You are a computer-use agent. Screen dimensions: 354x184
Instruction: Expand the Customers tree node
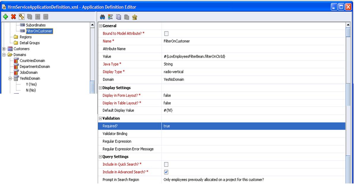[x=4, y=49]
